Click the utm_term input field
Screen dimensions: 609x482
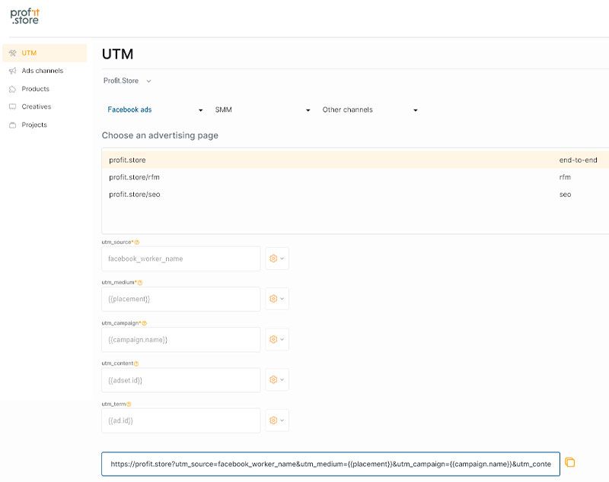tap(181, 420)
